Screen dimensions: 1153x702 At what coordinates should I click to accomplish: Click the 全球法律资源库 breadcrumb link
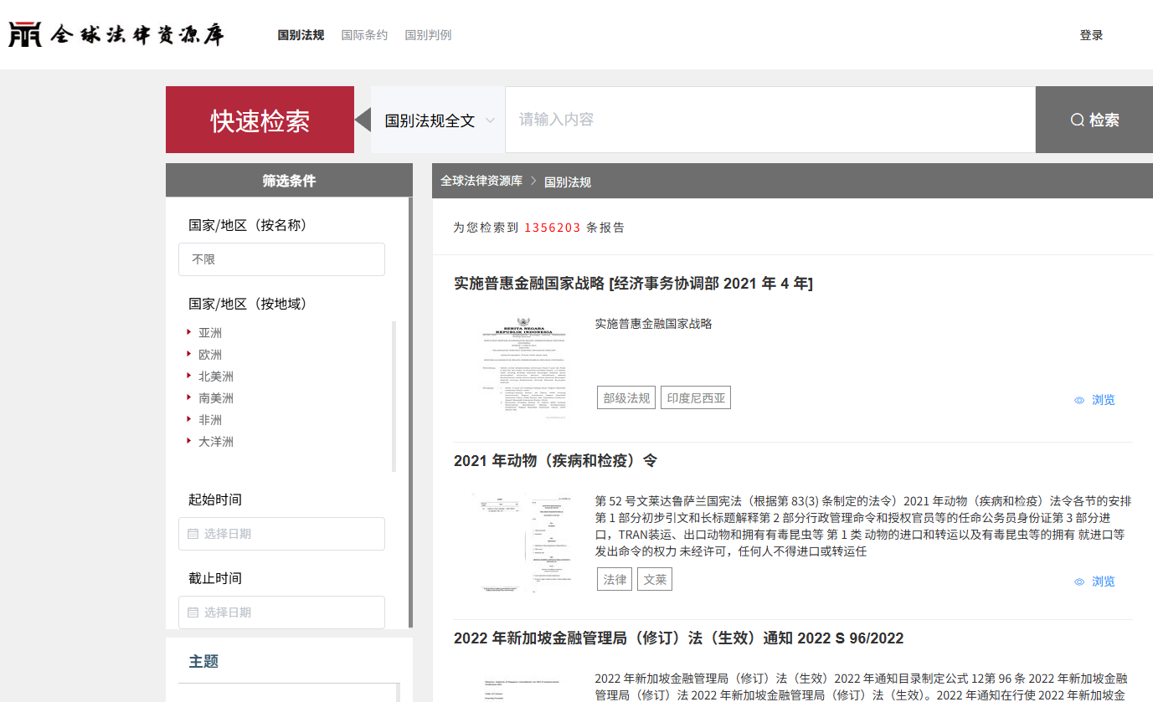coord(481,181)
